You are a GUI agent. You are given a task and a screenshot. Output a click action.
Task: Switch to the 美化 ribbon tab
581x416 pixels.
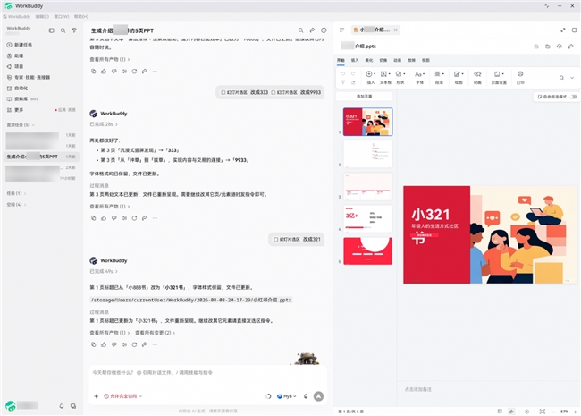(369, 60)
